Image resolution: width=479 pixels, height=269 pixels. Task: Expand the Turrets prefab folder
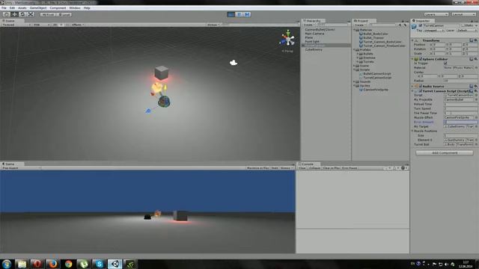click(x=358, y=61)
